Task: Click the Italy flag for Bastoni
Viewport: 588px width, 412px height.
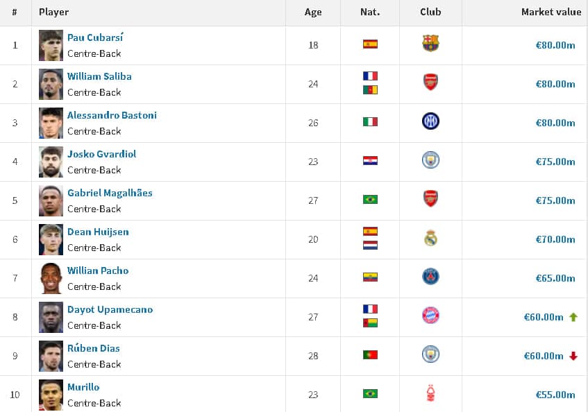Action: [370, 122]
